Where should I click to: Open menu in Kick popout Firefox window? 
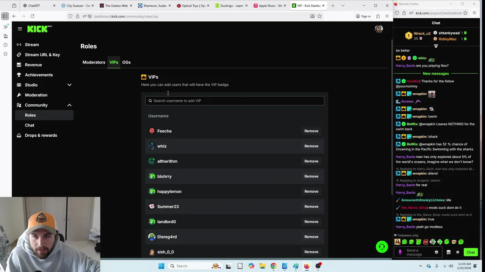pyautogui.click(x=474, y=13)
